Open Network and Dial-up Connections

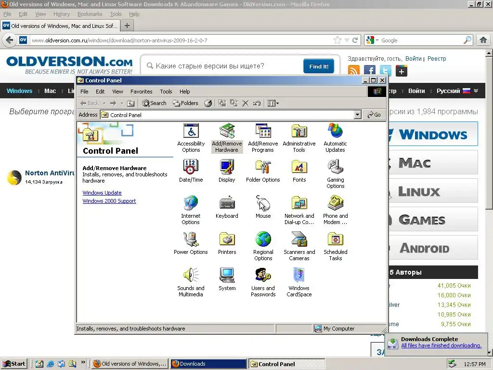tap(299, 210)
